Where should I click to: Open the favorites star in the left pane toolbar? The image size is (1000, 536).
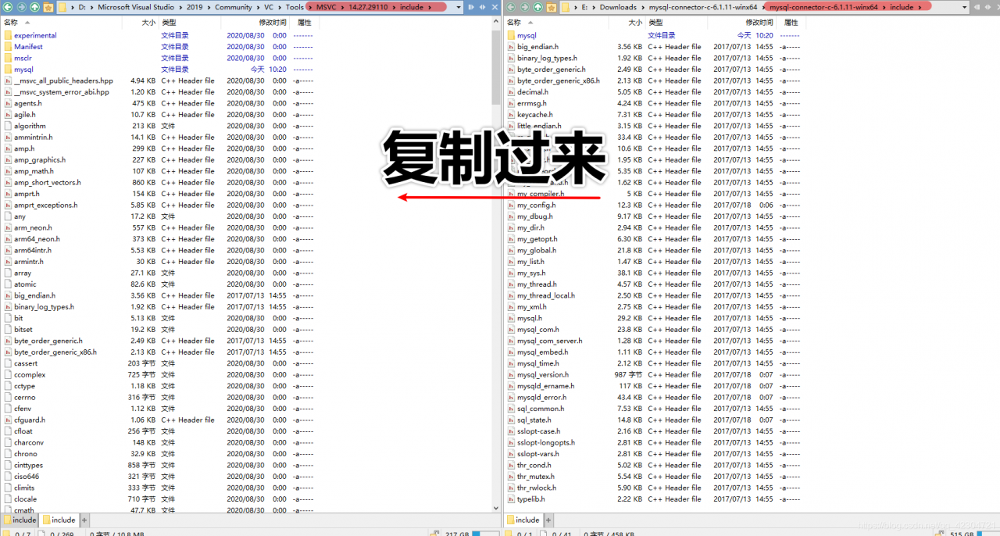pos(48,6)
